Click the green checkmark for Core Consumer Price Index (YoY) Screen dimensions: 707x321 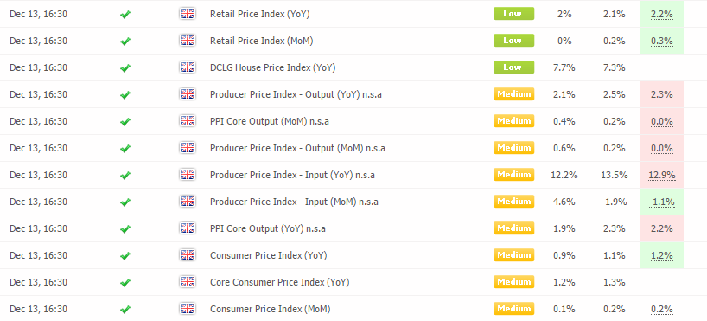click(125, 283)
